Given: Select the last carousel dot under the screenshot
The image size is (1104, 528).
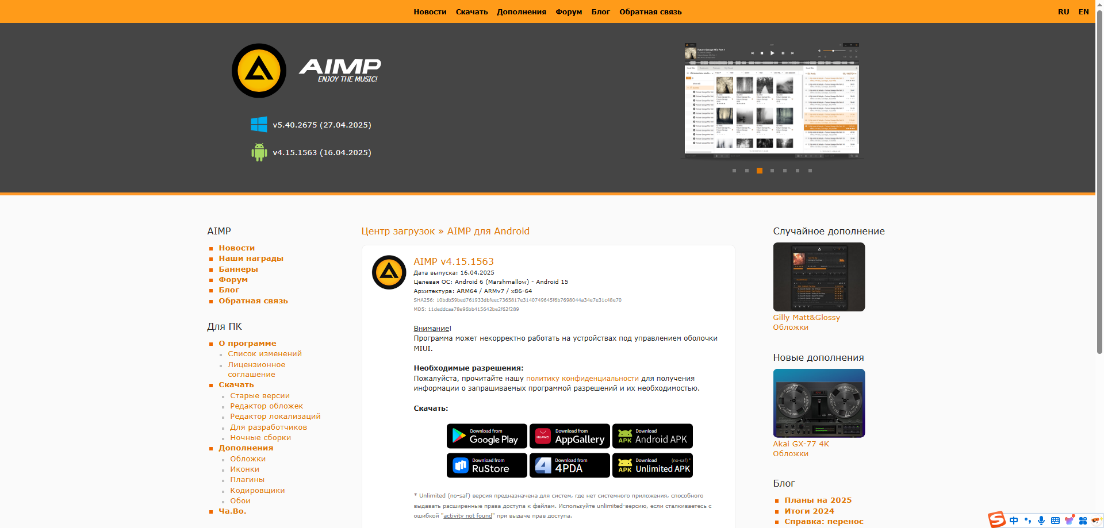Looking at the screenshot, I should 810,171.
